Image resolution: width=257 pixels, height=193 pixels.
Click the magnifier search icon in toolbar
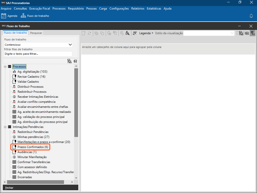[127, 33]
